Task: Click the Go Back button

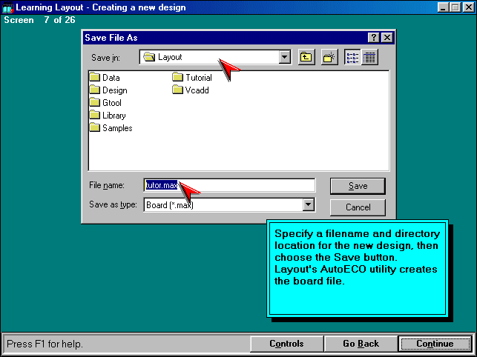Action: (x=361, y=344)
